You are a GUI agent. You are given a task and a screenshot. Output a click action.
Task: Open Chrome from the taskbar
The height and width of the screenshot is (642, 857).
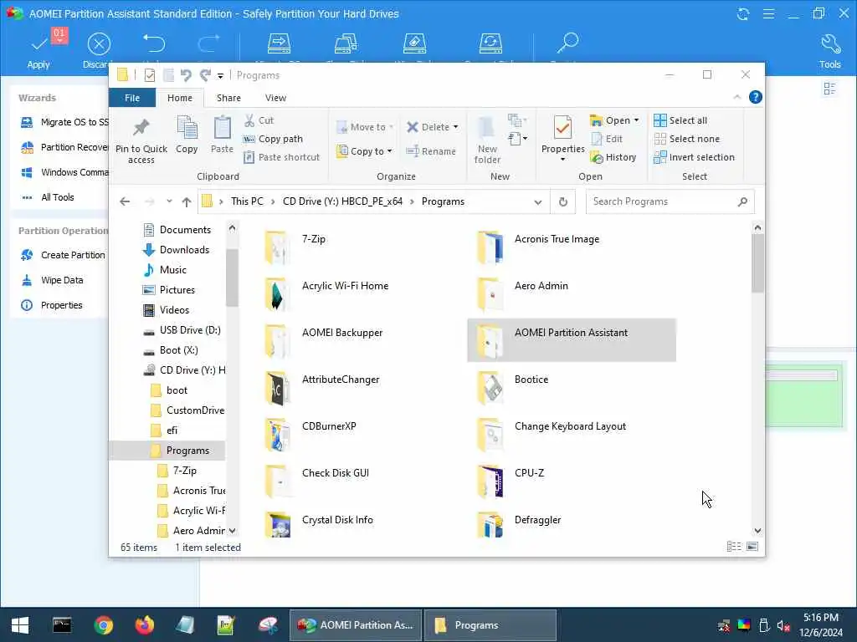click(x=103, y=625)
